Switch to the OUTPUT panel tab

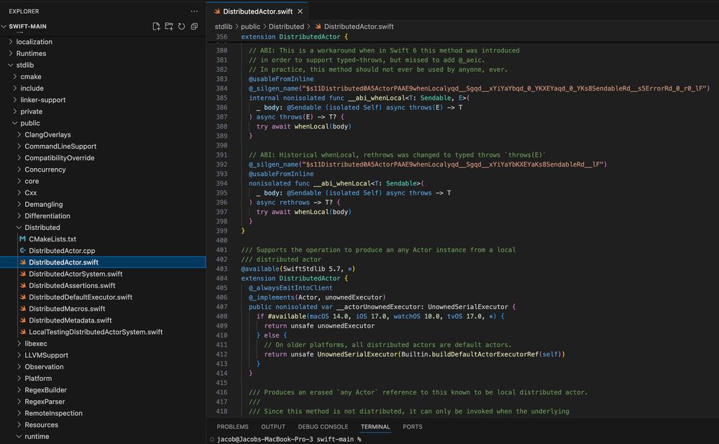273,427
